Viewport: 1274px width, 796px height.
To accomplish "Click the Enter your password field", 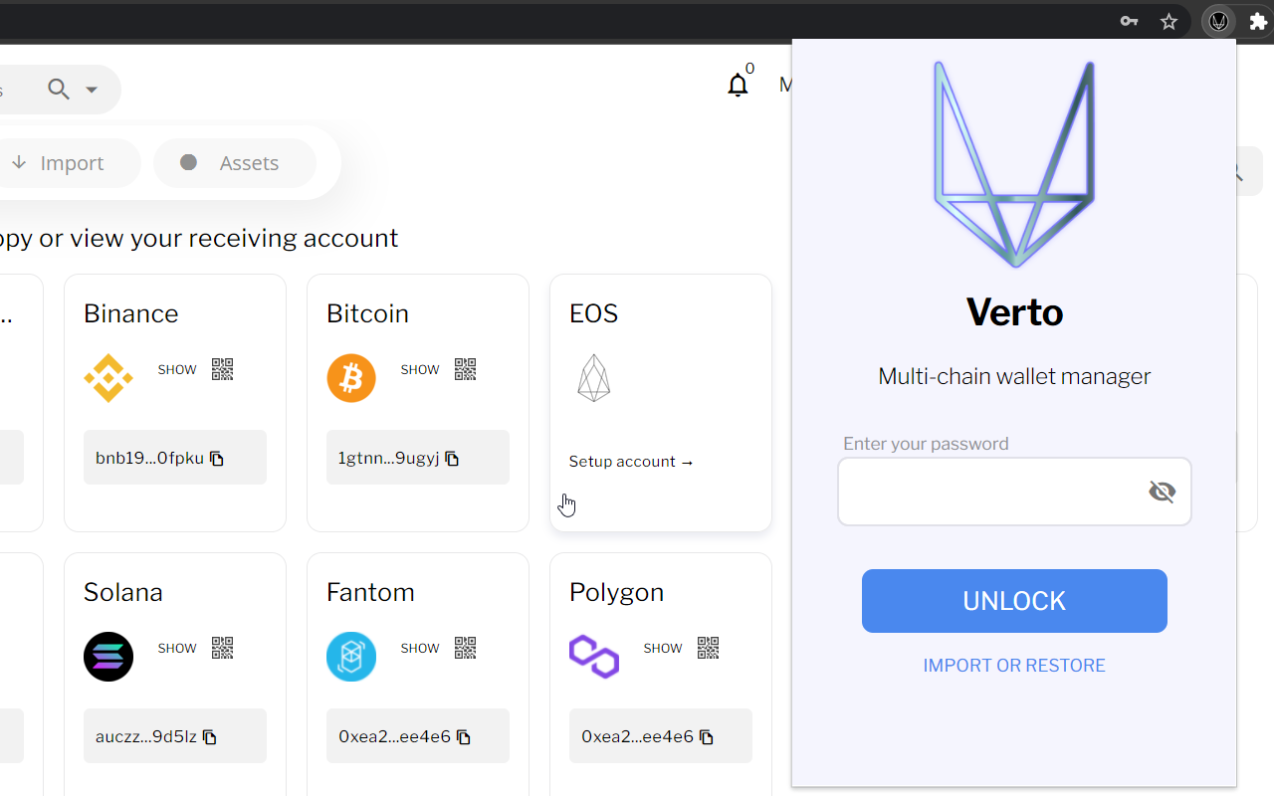I will point(1014,492).
